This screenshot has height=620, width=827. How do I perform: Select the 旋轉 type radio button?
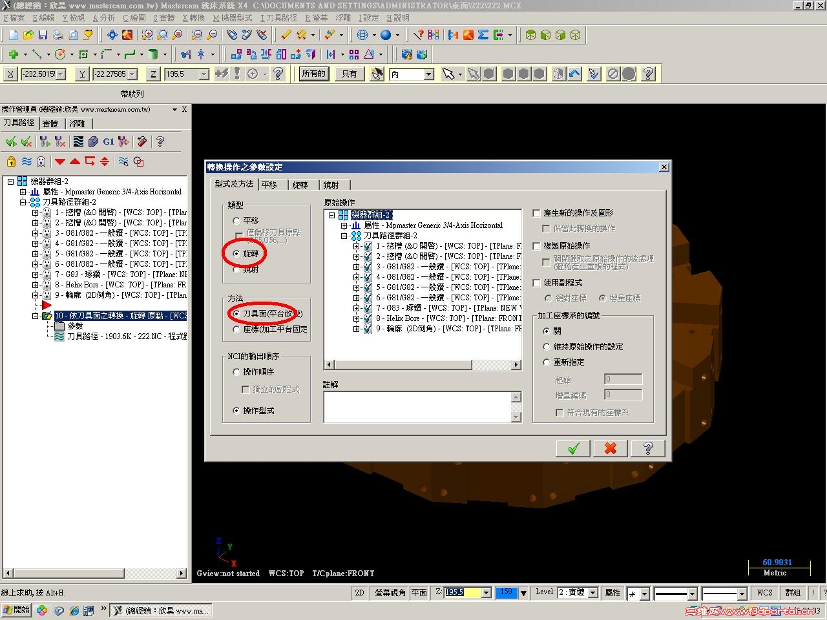[236, 254]
